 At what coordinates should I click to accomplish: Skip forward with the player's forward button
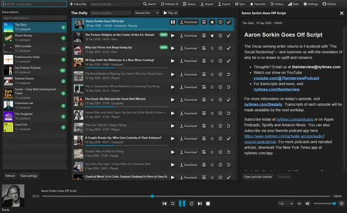191,204
